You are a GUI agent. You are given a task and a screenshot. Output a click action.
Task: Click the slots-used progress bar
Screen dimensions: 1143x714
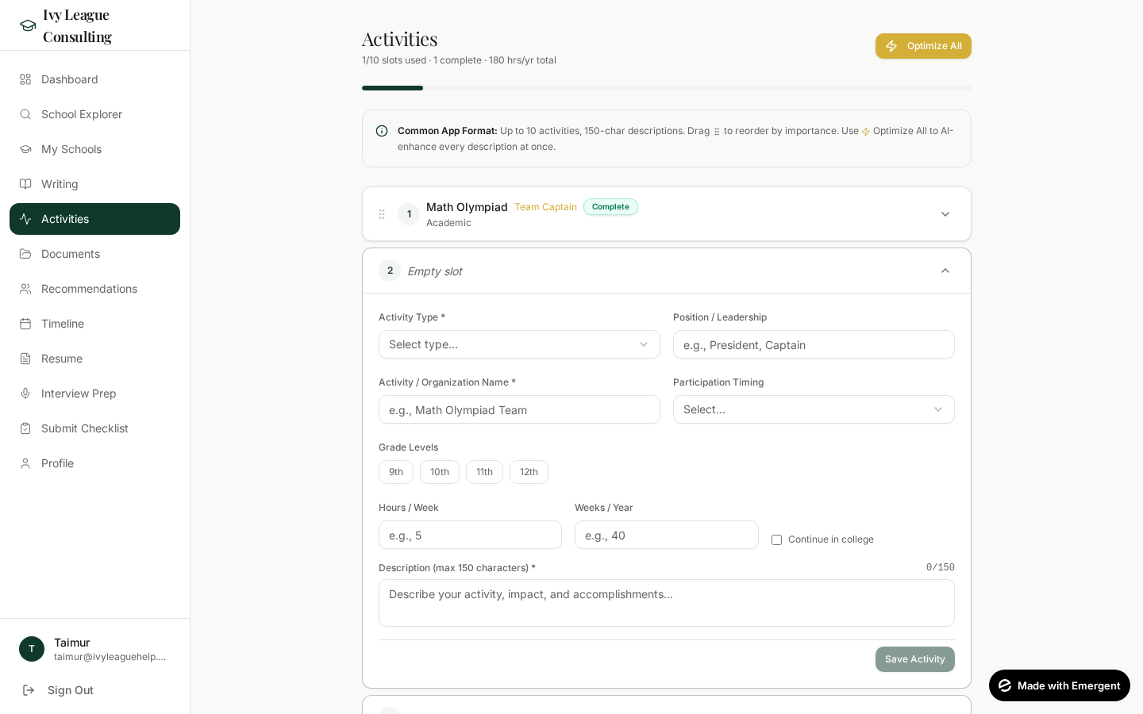667,88
